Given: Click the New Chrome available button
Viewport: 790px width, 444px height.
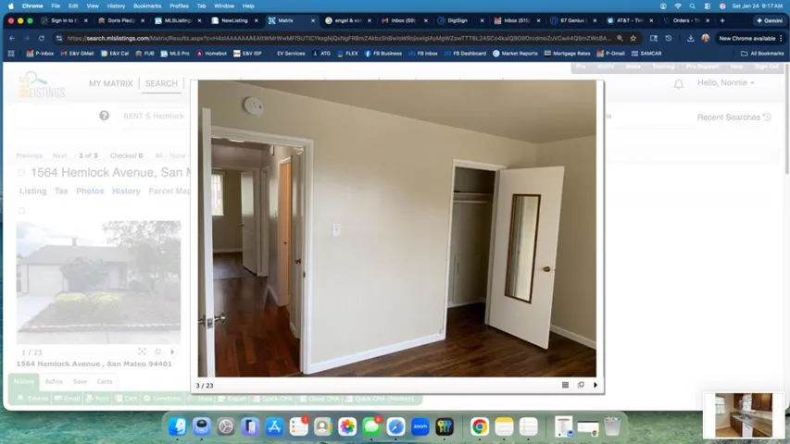Looking at the screenshot, I should (x=747, y=38).
